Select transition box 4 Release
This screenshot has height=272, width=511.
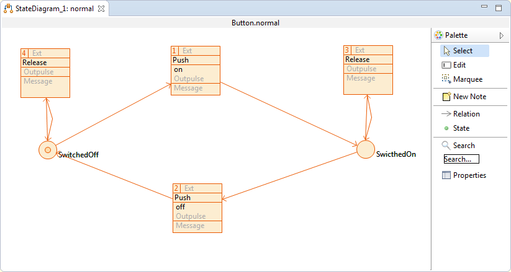click(x=45, y=73)
